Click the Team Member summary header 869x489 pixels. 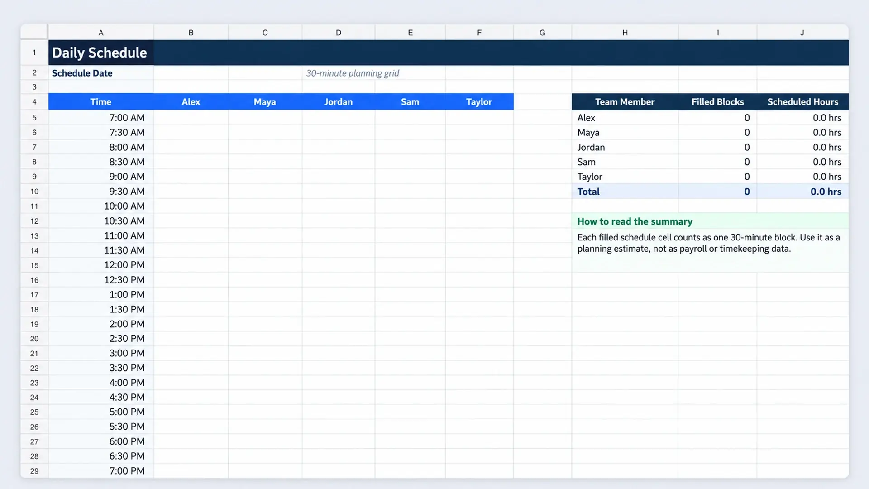pos(625,102)
